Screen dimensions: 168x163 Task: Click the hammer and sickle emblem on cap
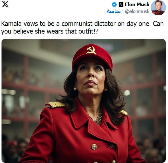tap(91, 50)
